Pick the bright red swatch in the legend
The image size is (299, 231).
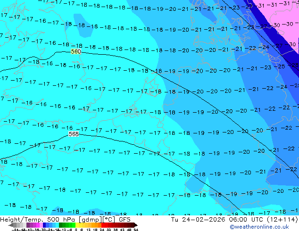(x=103, y=225)
